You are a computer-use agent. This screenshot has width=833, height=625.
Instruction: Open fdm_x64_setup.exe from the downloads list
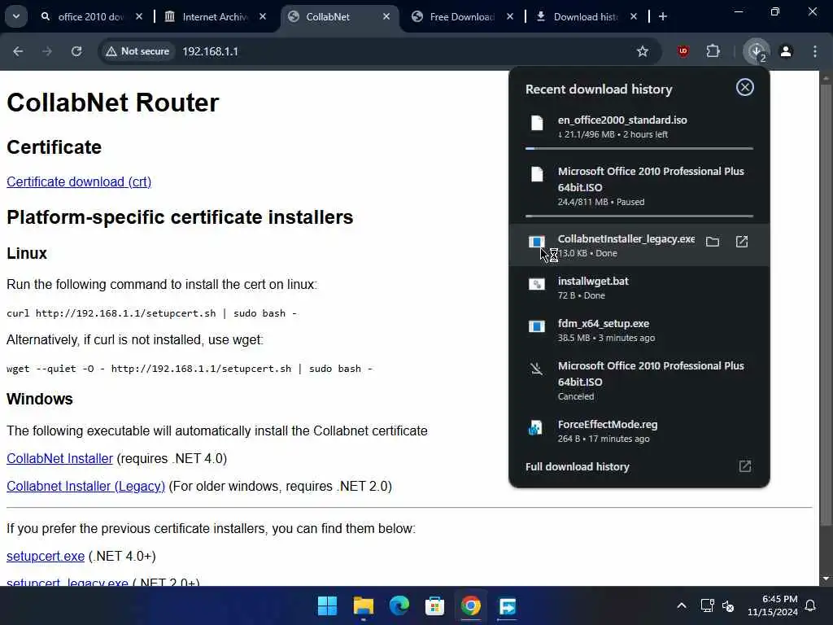click(x=639, y=330)
